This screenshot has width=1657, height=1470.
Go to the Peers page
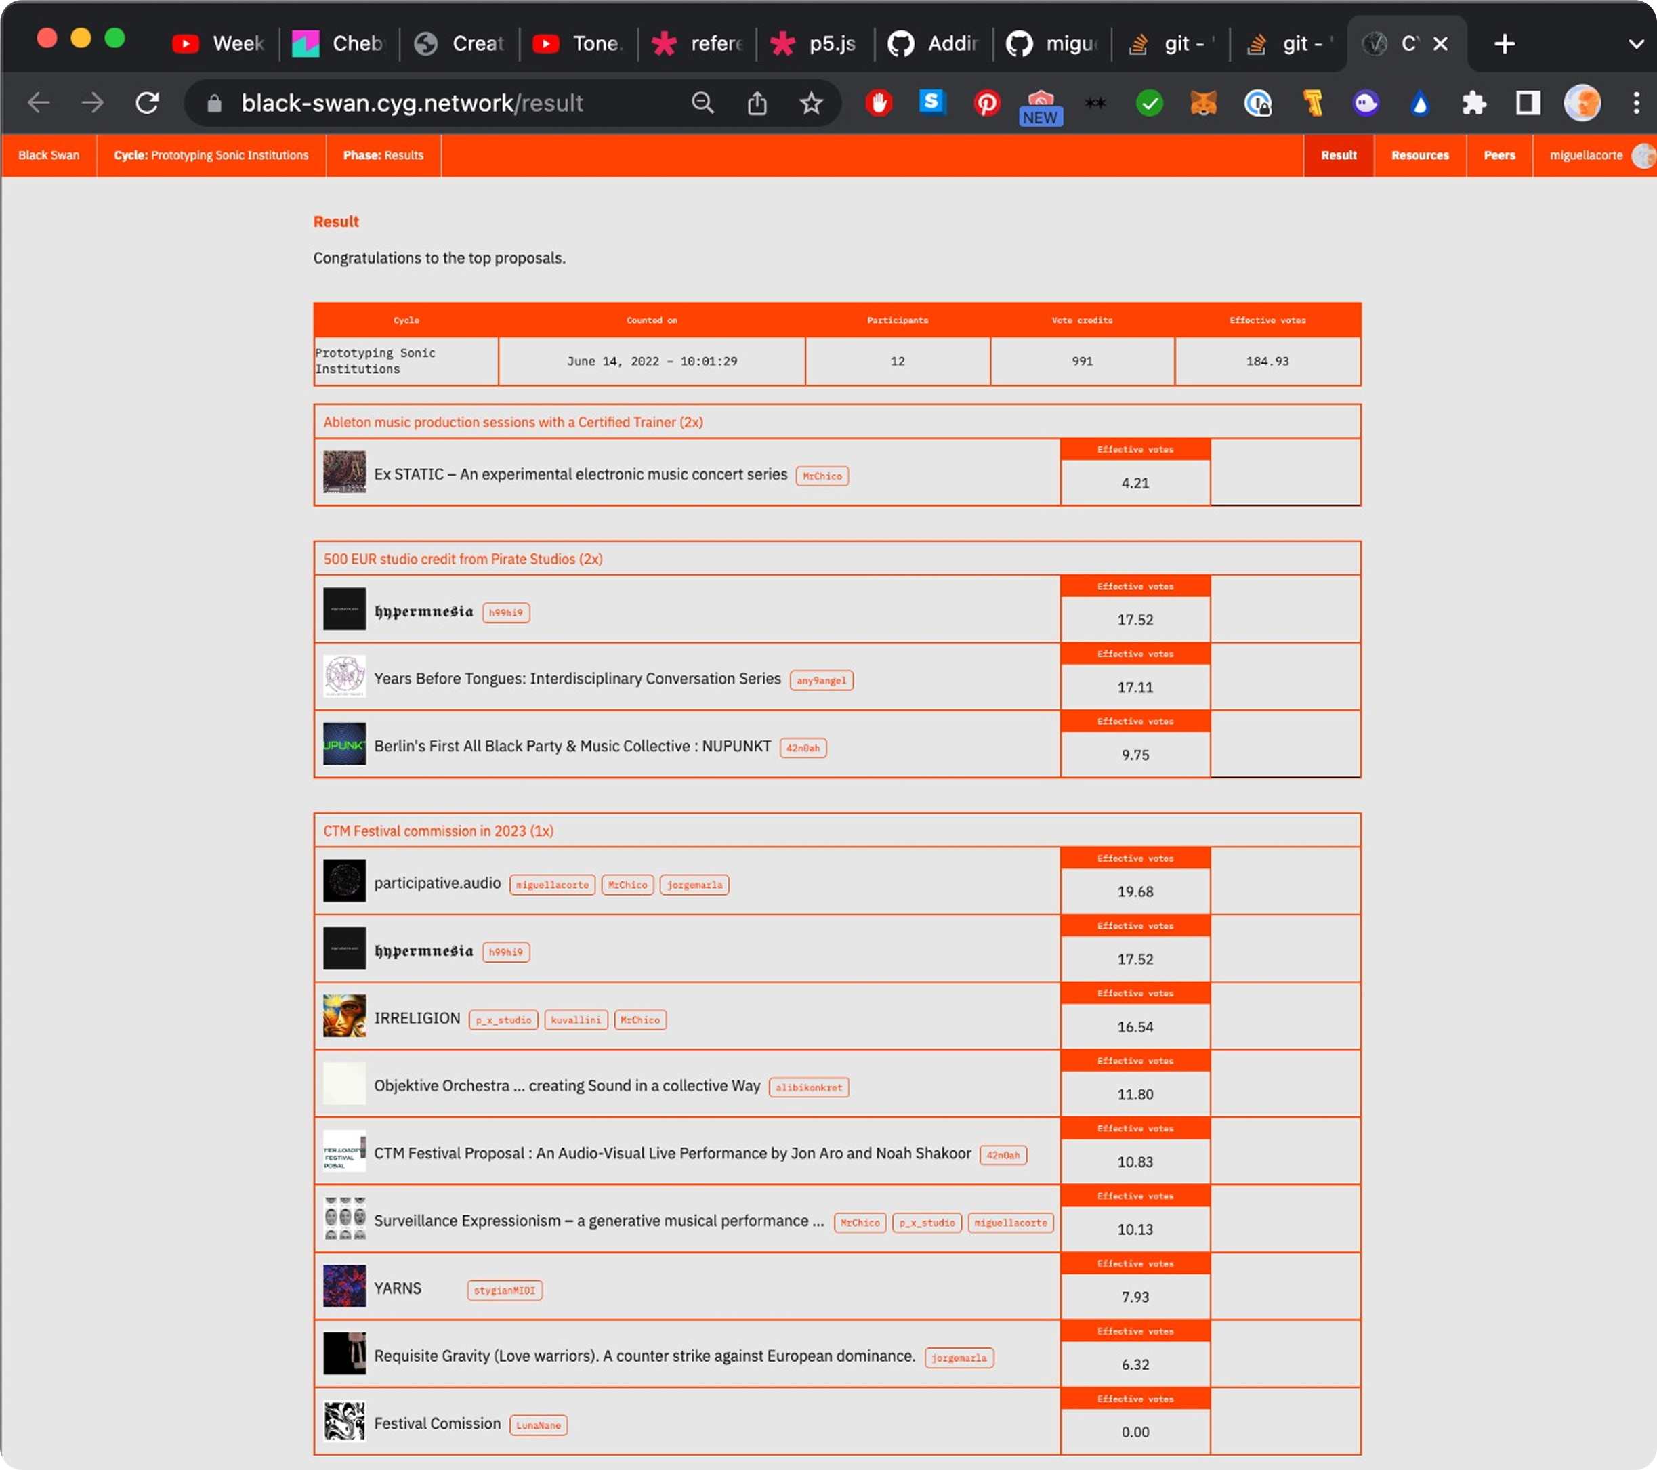tap(1499, 155)
